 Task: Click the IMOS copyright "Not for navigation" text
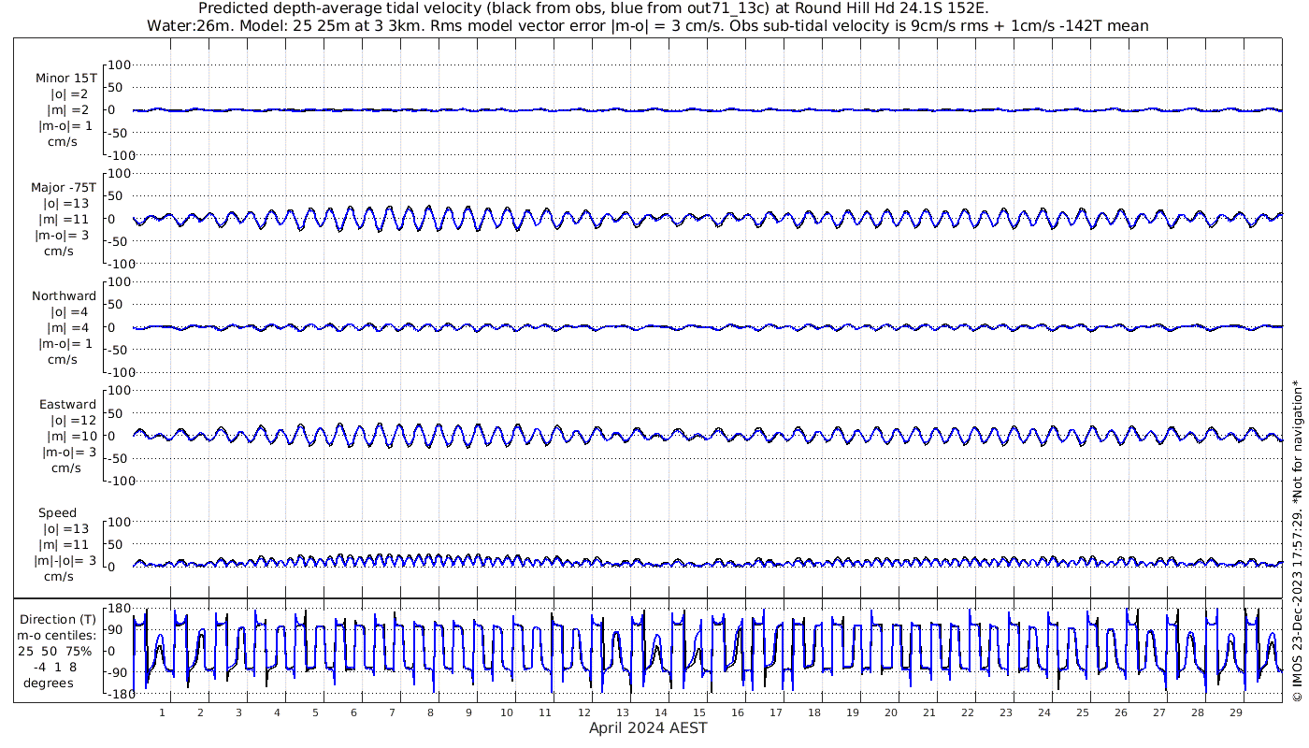click(1296, 540)
